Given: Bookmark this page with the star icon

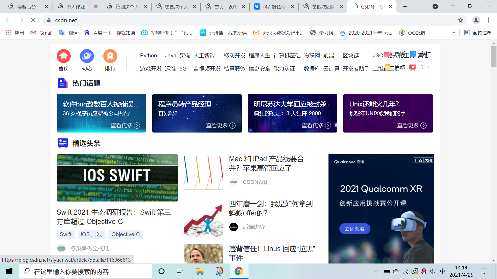Looking at the screenshot, I should (460, 20).
